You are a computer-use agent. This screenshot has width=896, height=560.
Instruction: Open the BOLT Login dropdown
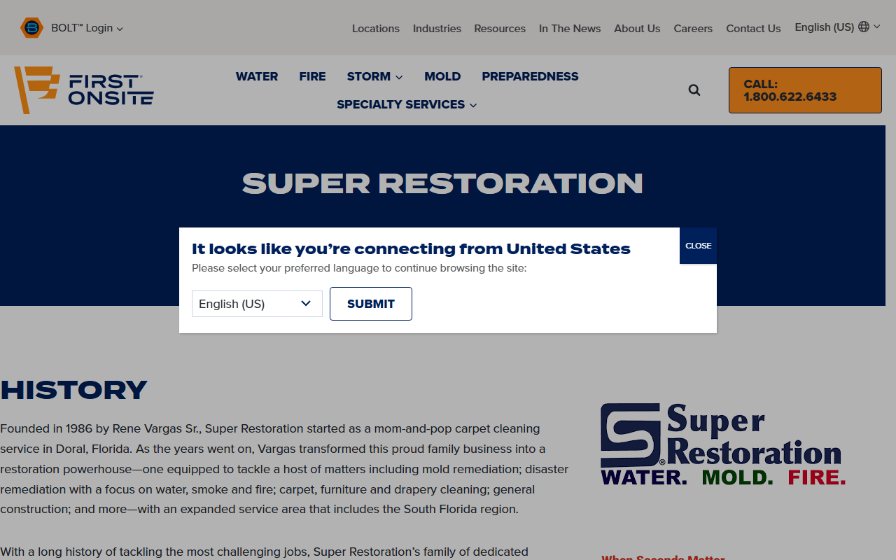click(x=87, y=28)
